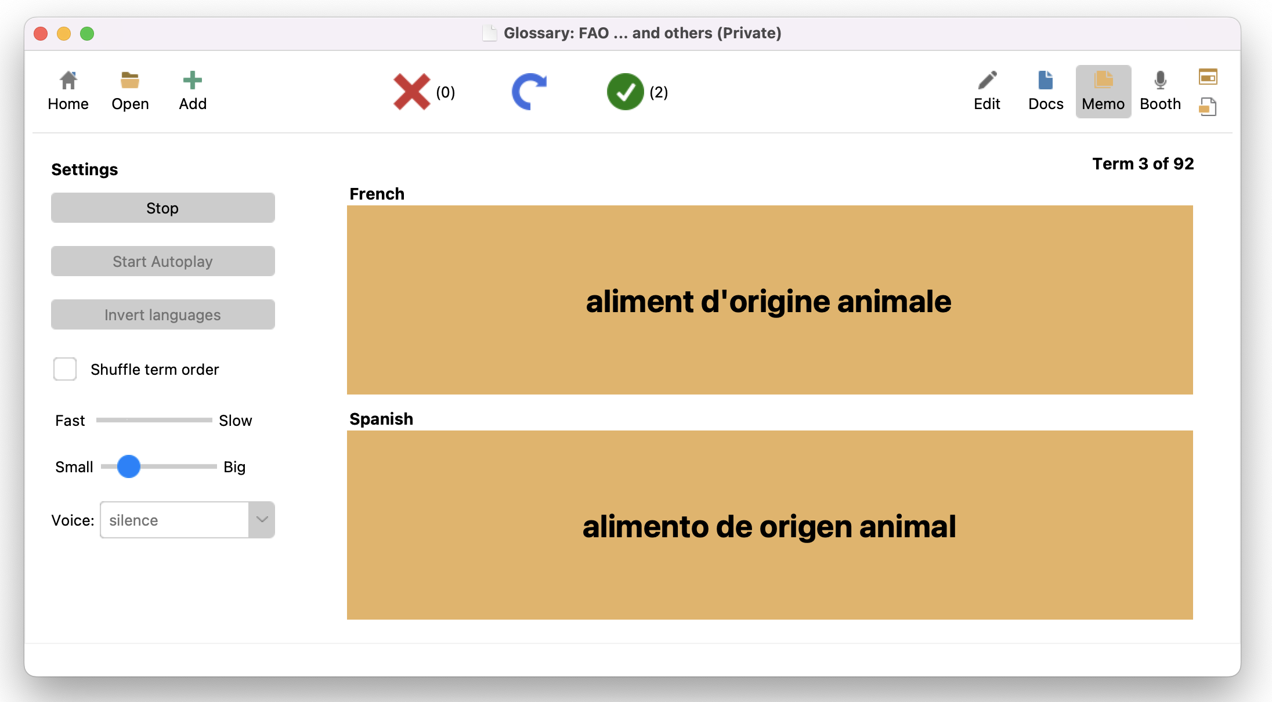This screenshot has width=1272, height=702.
Task: Click the blue redo arrow icon
Action: 529,92
